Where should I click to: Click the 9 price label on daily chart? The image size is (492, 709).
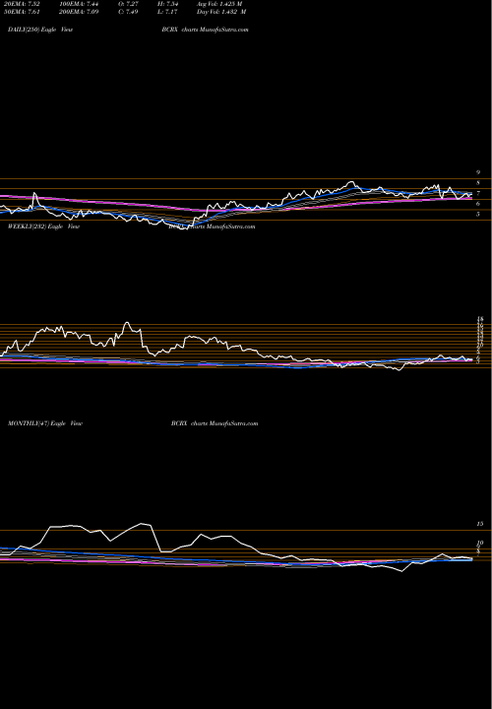click(478, 172)
